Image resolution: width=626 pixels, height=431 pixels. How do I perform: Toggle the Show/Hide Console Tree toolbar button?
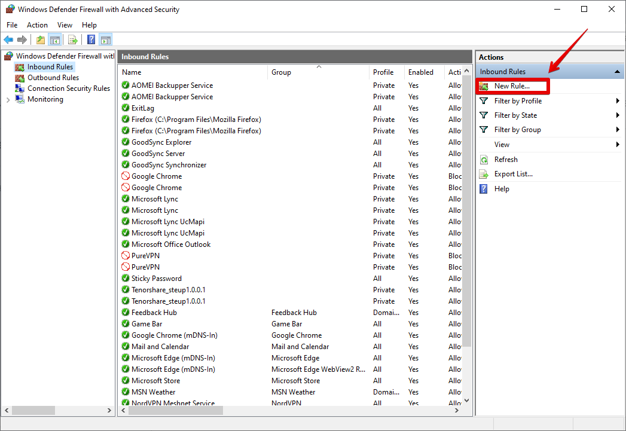click(x=54, y=40)
